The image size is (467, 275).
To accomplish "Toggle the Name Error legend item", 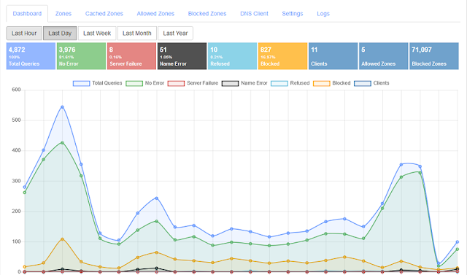I will click(x=244, y=83).
